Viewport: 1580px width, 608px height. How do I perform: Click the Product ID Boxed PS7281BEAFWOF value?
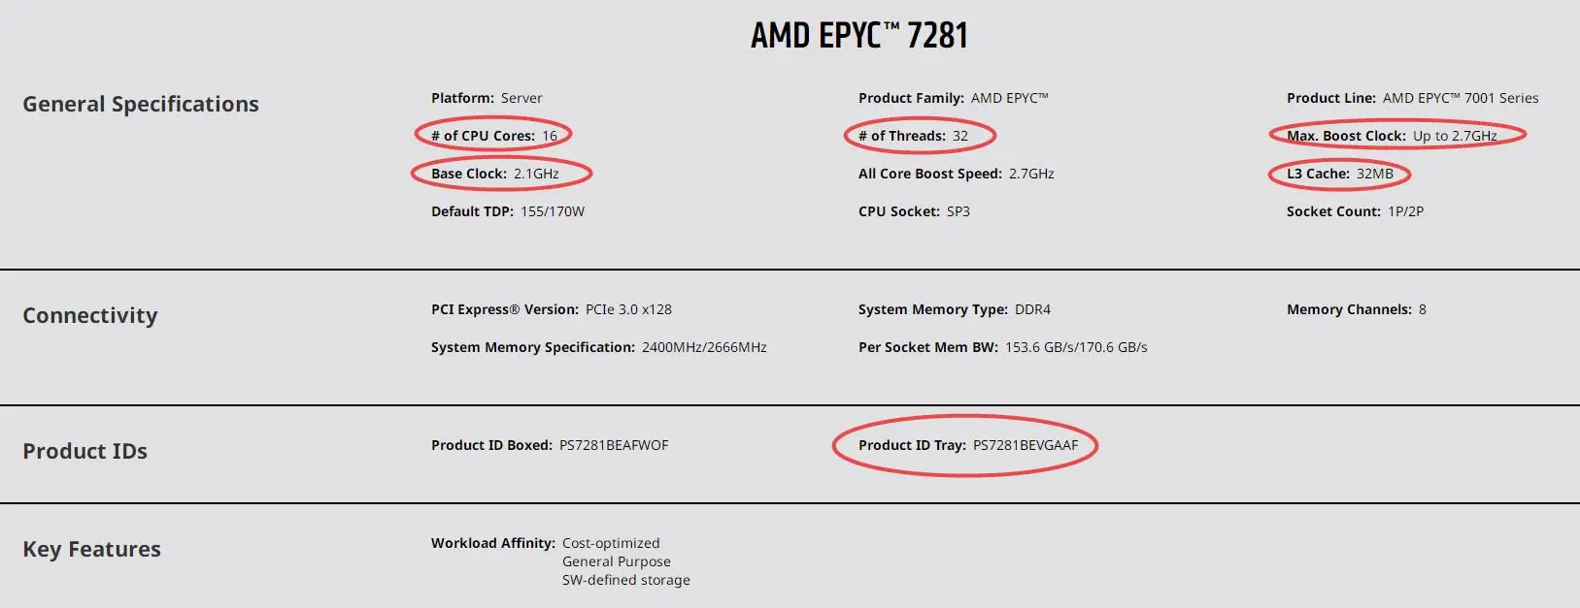coord(614,445)
